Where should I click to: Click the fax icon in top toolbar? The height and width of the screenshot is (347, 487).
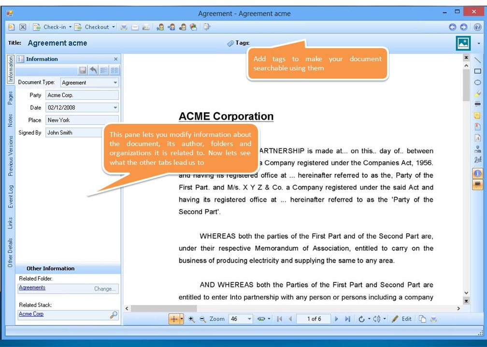coord(146,27)
